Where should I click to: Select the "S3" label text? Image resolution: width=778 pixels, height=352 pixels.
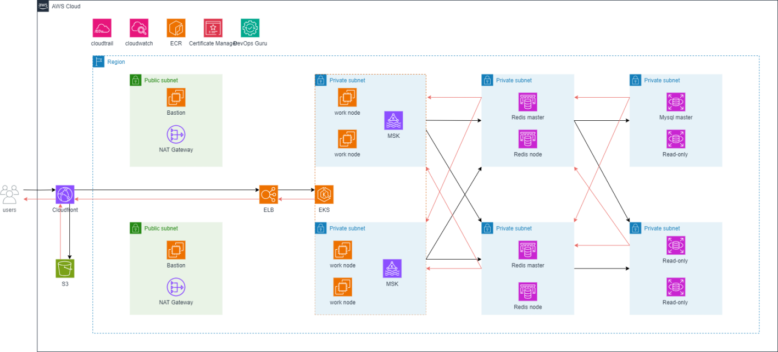(x=65, y=284)
